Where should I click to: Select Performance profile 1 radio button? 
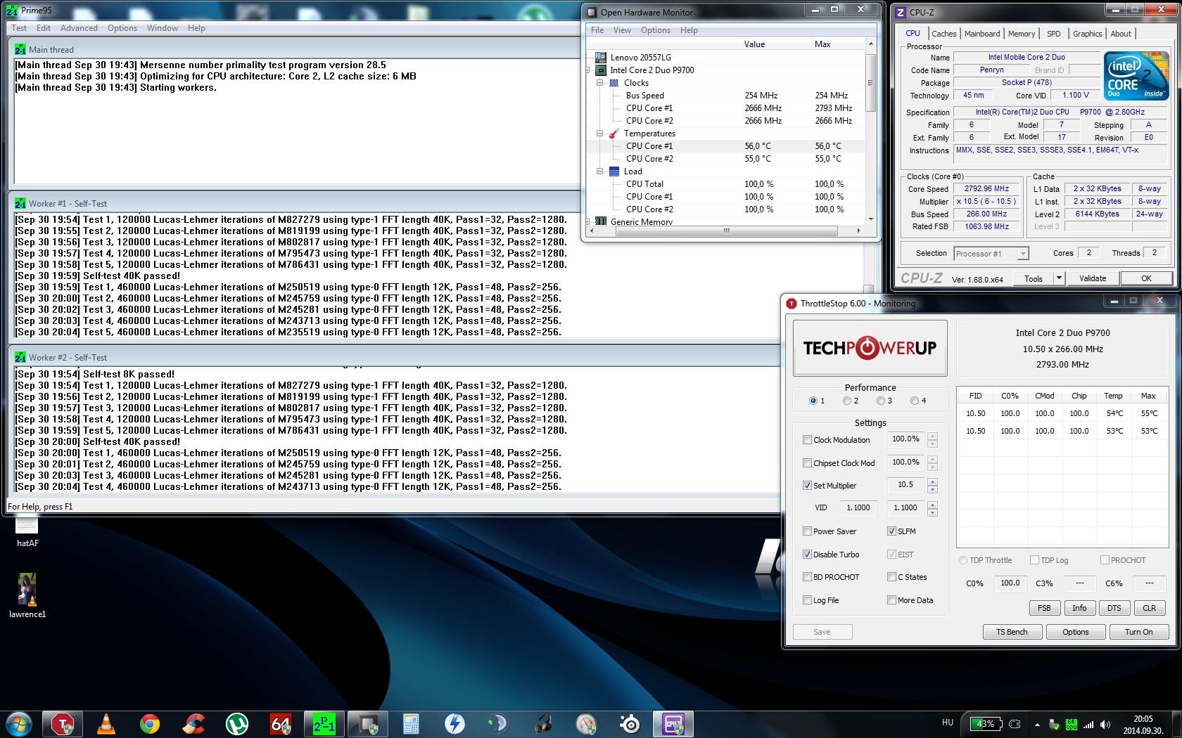click(x=813, y=401)
